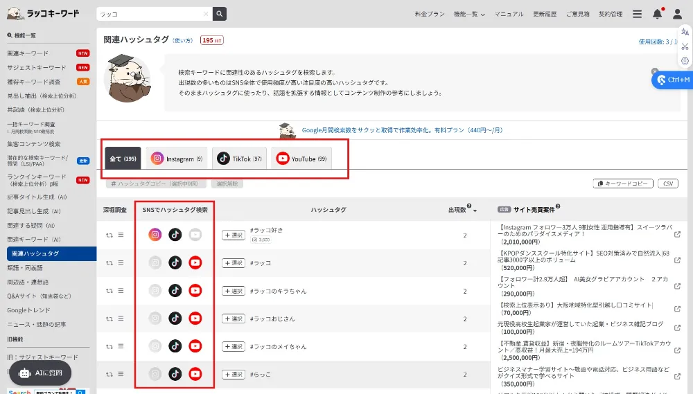Click the search magnifier button
This screenshot has height=394, width=693.
point(219,14)
